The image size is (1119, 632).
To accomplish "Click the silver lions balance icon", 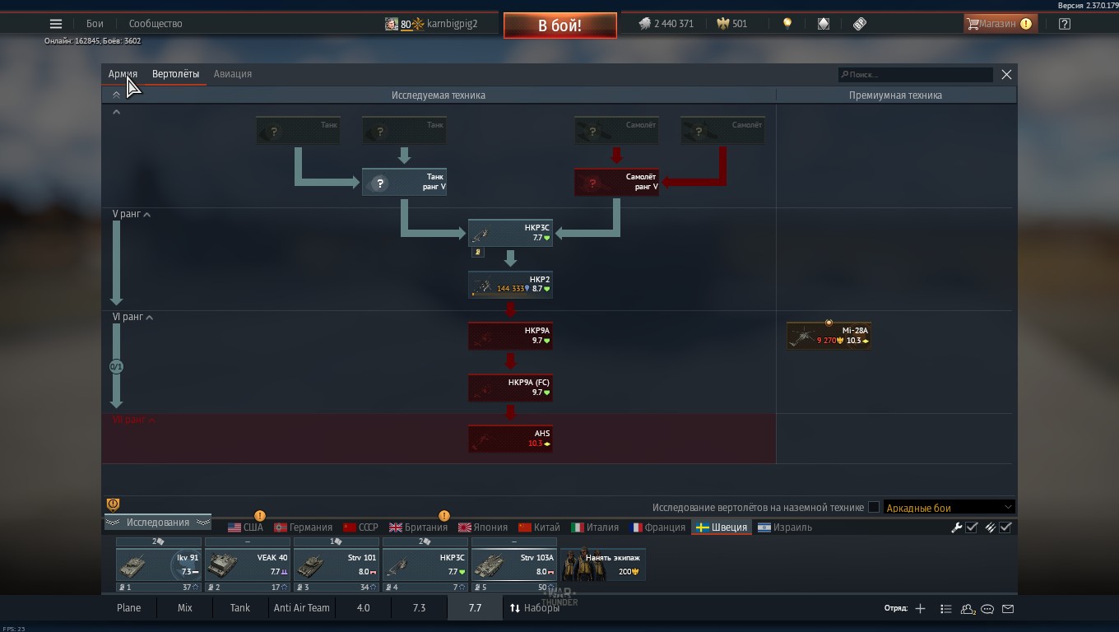I will coord(645,24).
